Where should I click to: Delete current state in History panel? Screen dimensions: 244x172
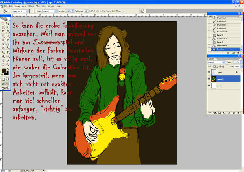tap(238, 52)
